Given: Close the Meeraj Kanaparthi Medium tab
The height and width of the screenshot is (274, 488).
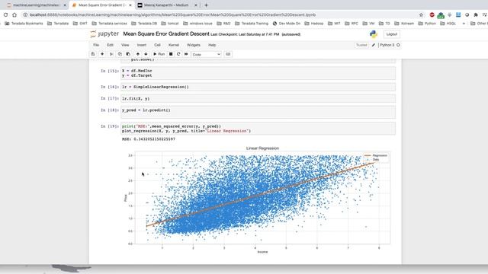Looking at the screenshot, I should point(196,5).
